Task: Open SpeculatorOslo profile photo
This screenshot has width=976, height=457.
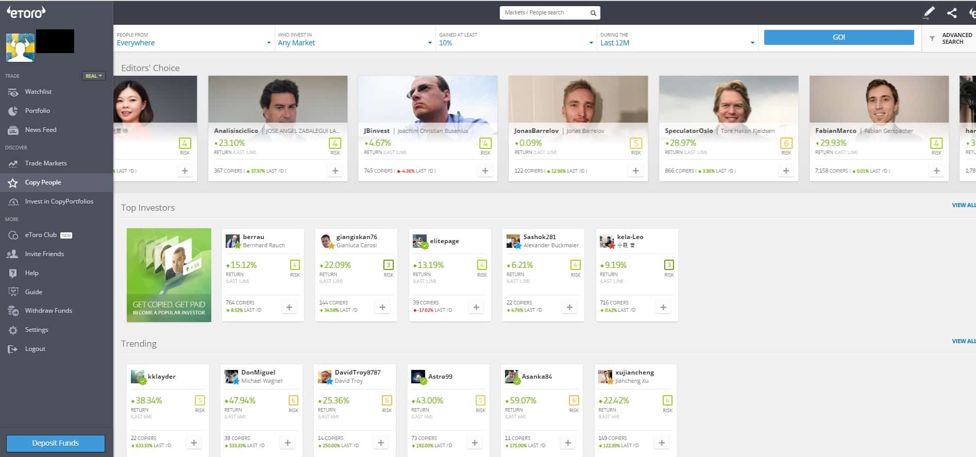Action: click(729, 99)
